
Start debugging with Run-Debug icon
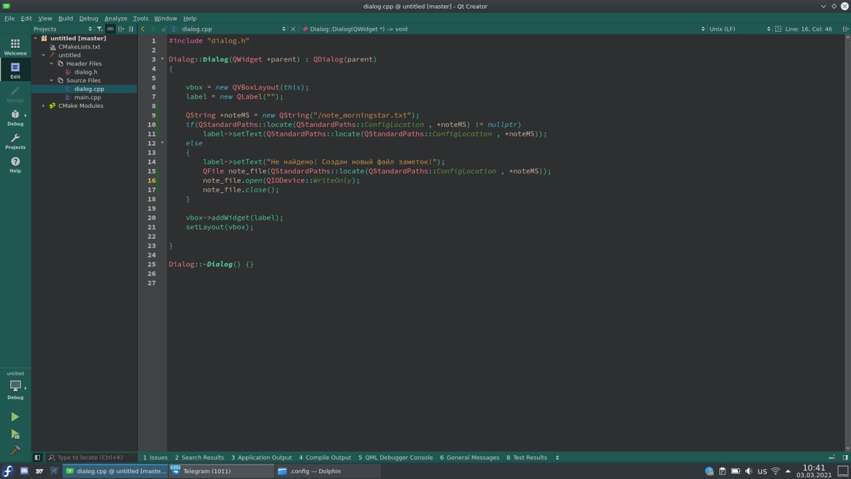pyautogui.click(x=15, y=434)
